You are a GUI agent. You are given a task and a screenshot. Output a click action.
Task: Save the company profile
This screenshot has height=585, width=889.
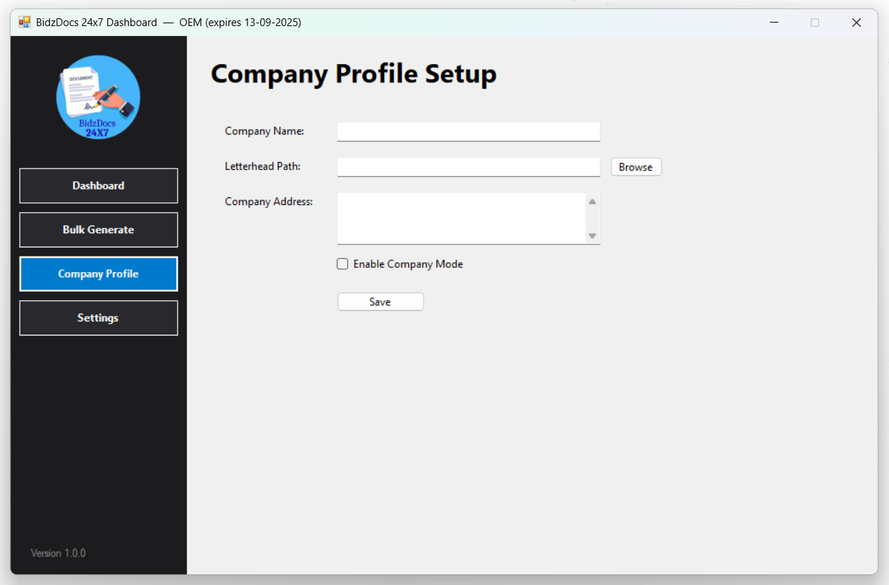click(x=380, y=301)
